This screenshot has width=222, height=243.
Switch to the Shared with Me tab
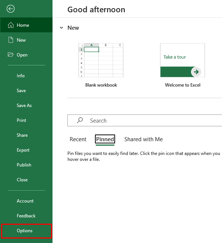point(143,139)
